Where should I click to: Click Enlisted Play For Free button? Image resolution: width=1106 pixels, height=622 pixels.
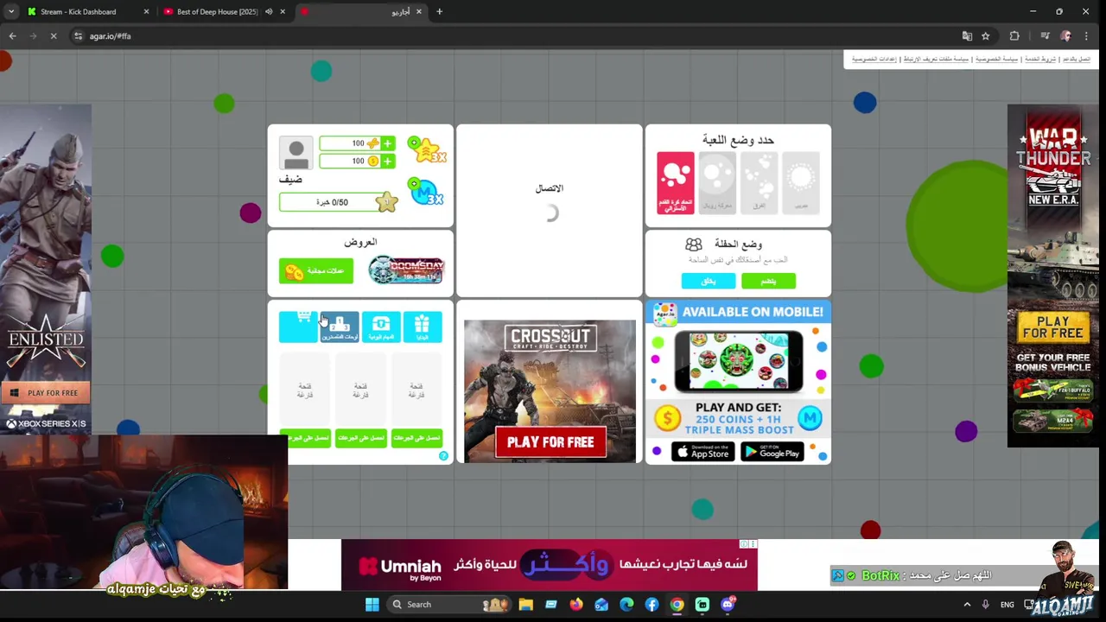[x=45, y=393]
